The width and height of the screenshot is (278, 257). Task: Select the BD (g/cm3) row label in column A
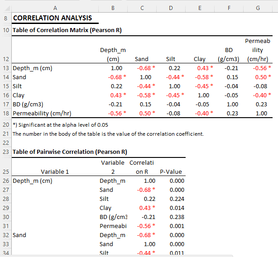click(29, 105)
